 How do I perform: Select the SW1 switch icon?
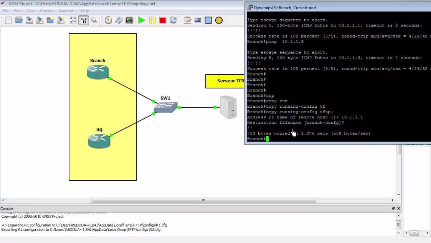(165, 107)
